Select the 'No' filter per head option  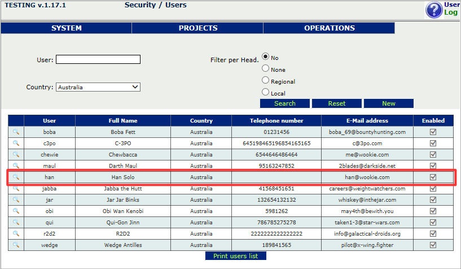point(265,56)
